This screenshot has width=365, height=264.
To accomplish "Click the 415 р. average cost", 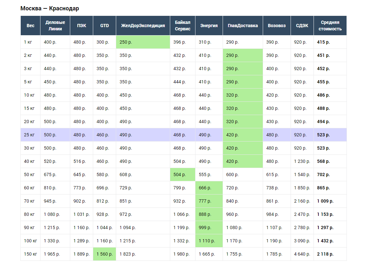I will (323, 42).
